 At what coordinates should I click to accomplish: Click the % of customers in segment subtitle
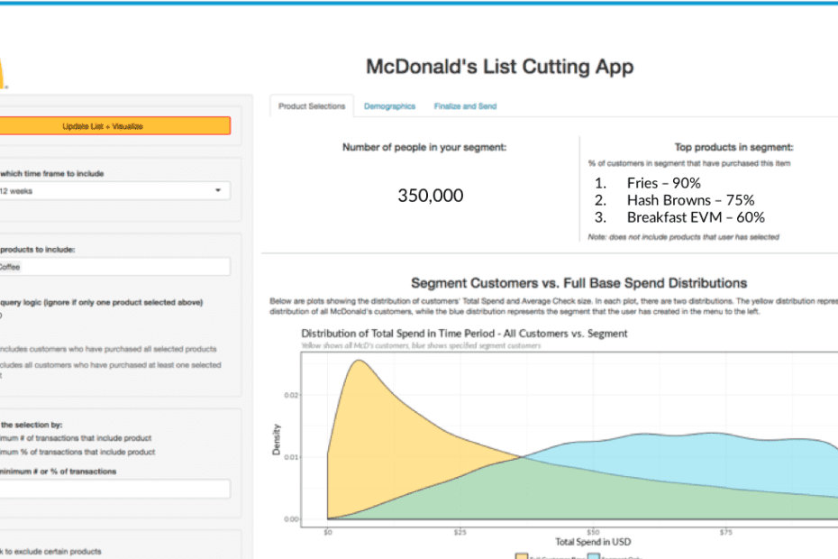(x=689, y=163)
